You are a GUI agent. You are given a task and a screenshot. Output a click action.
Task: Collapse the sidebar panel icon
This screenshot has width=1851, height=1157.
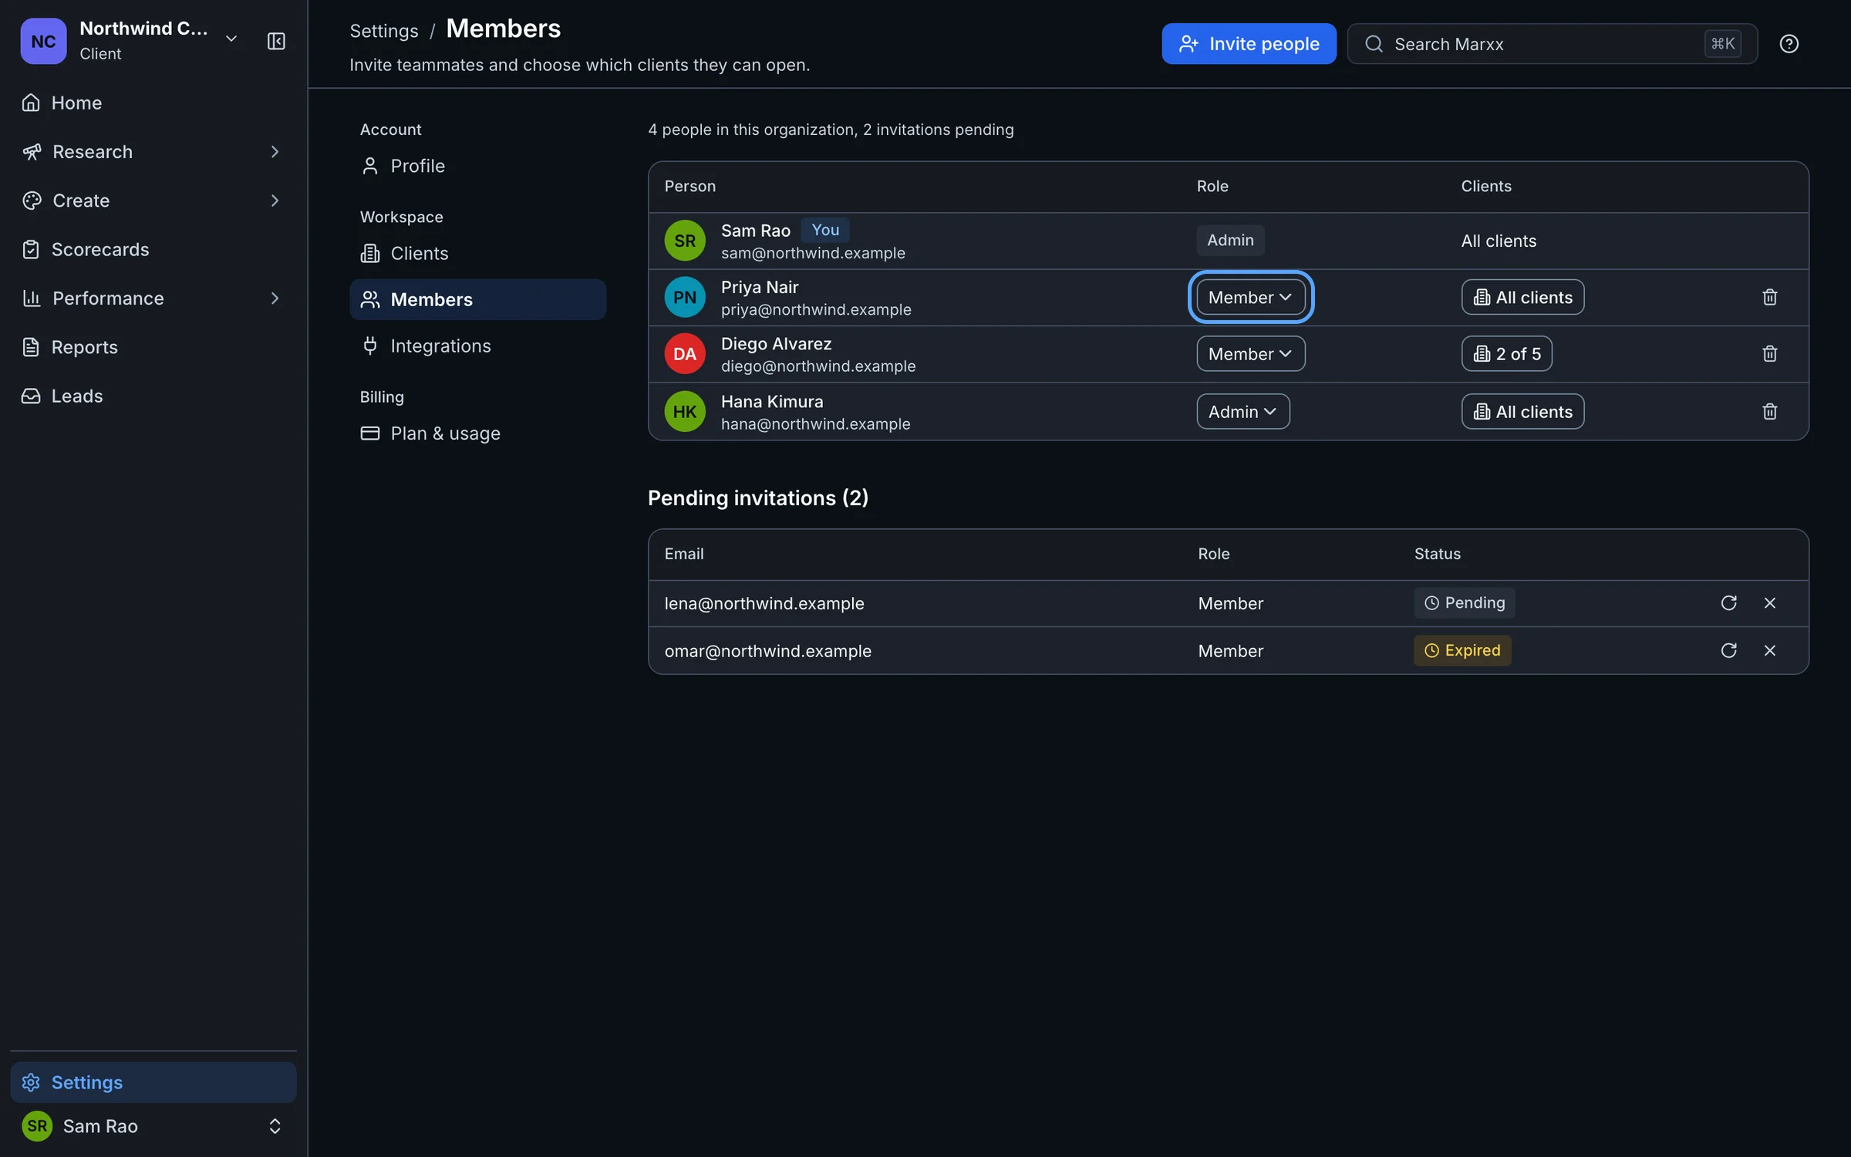[276, 41]
